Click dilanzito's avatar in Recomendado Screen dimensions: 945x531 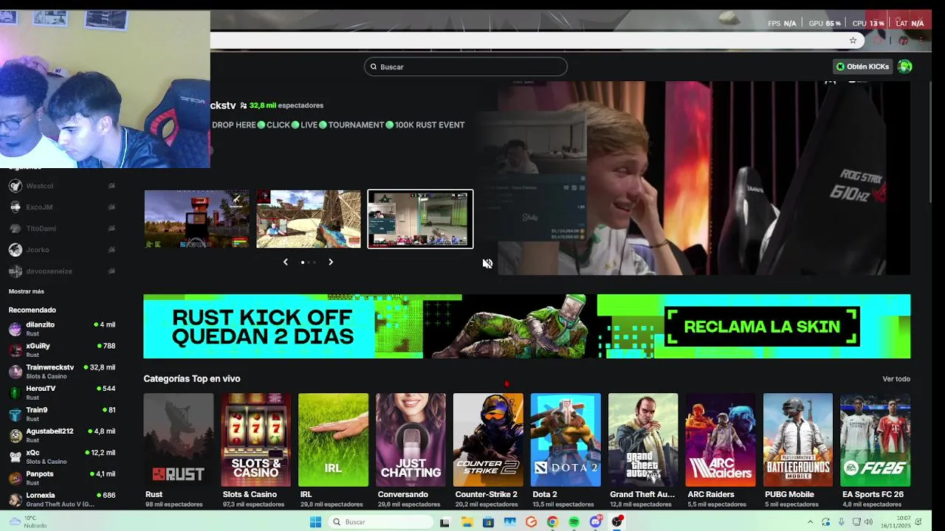pyautogui.click(x=15, y=329)
